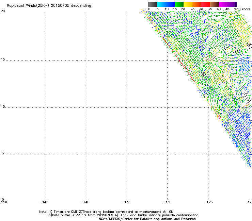Click the NOAA/NESDIS credit line
This screenshot has width=252, height=221.
coord(147,219)
